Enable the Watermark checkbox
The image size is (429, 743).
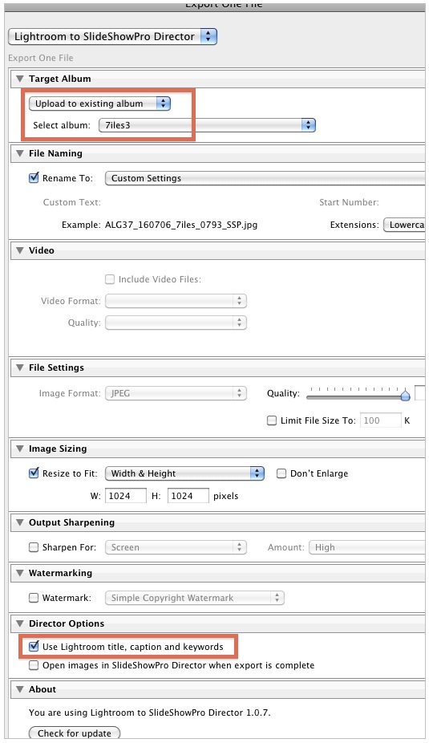34,598
